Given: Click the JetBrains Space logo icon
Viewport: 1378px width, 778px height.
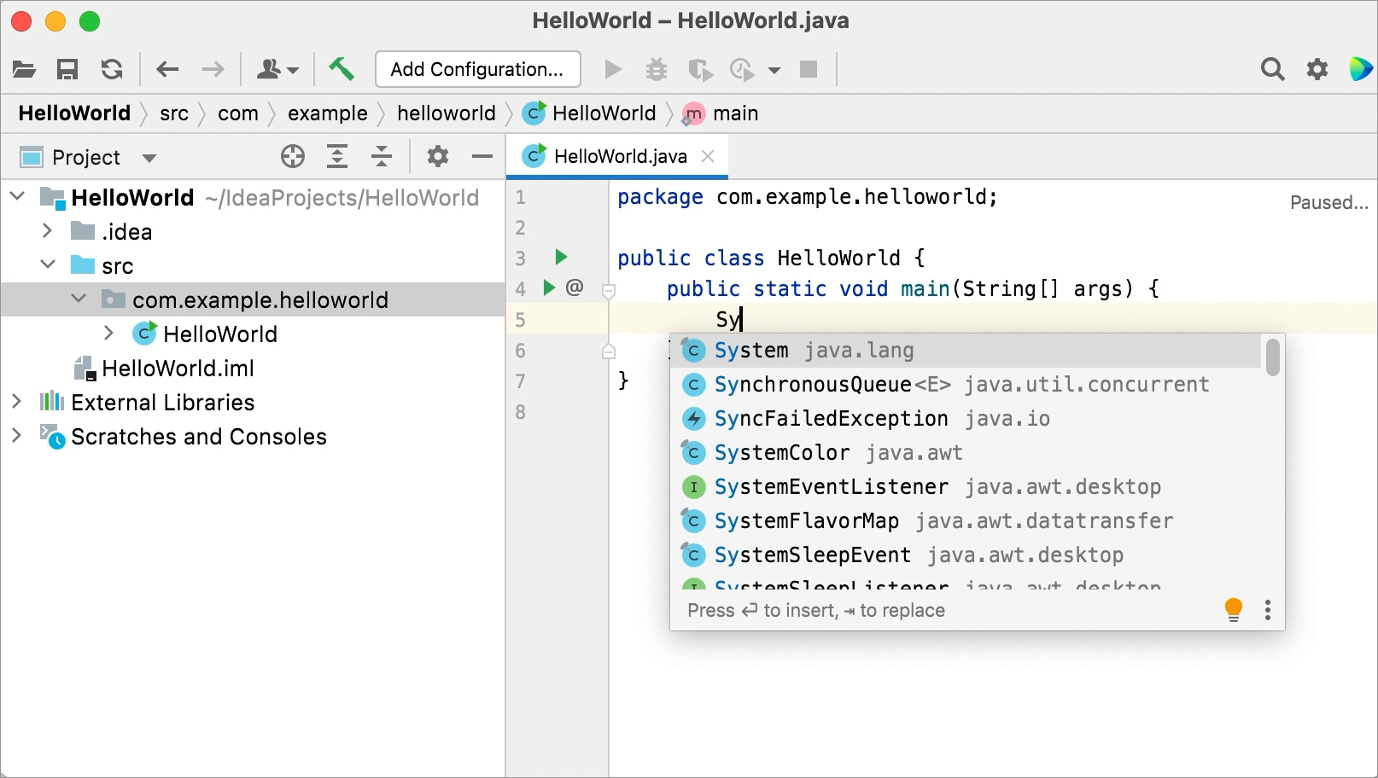Looking at the screenshot, I should 1361,69.
